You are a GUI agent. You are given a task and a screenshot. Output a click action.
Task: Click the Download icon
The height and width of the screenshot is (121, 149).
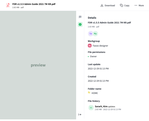[102, 5]
